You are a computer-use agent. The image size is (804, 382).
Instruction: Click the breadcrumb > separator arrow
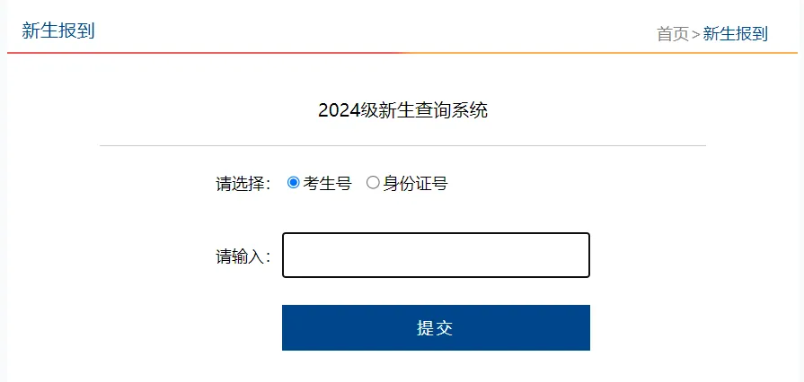[696, 34]
